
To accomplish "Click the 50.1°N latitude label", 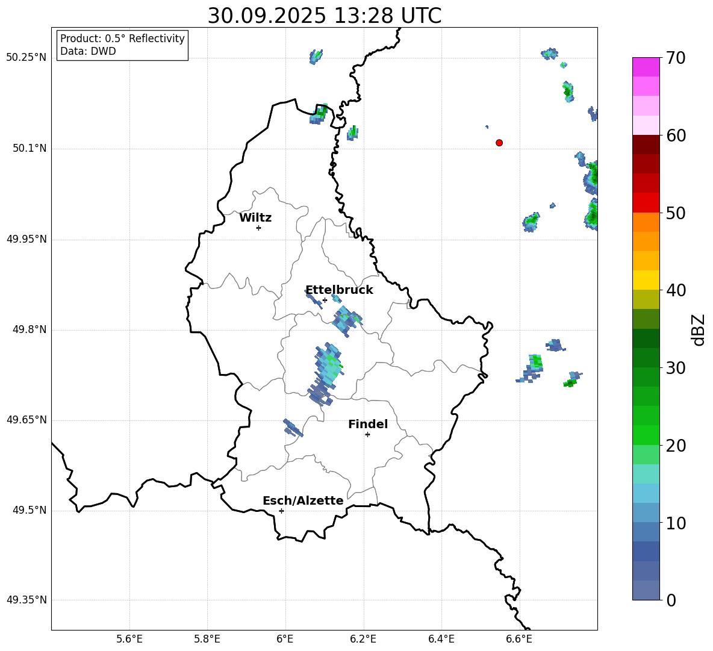I will [x=30, y=149].
